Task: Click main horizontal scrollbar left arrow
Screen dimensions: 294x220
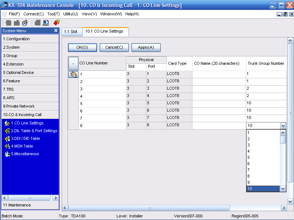Action: 65,208
